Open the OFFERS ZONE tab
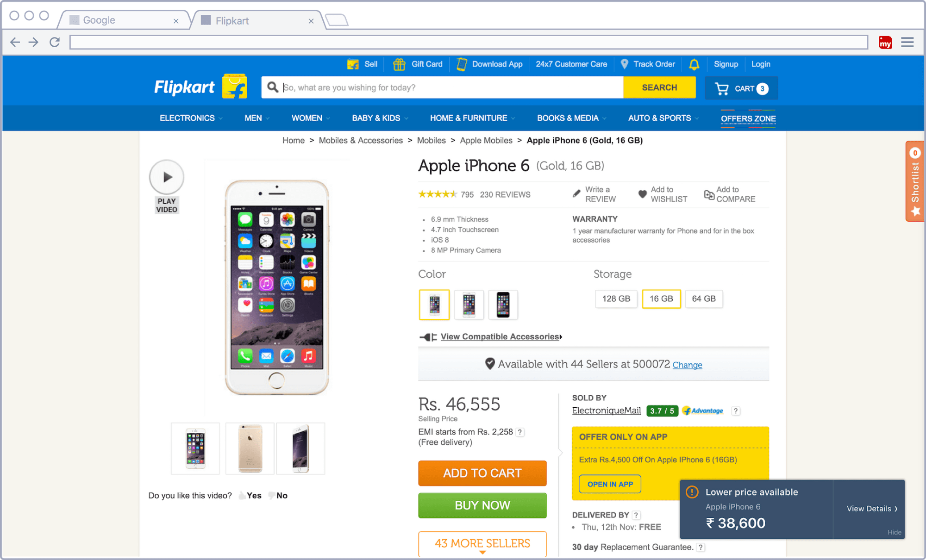 pos(748,118)
